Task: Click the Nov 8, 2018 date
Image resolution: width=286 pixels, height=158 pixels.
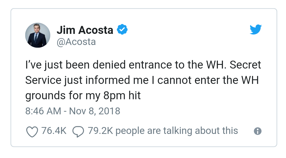Action: click(95, 111)
